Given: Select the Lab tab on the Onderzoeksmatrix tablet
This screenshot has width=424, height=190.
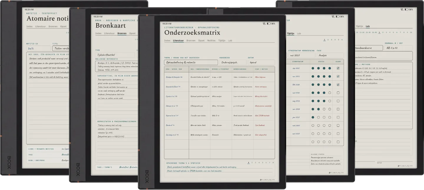Looking at the screenshot, I should point(230,41).
